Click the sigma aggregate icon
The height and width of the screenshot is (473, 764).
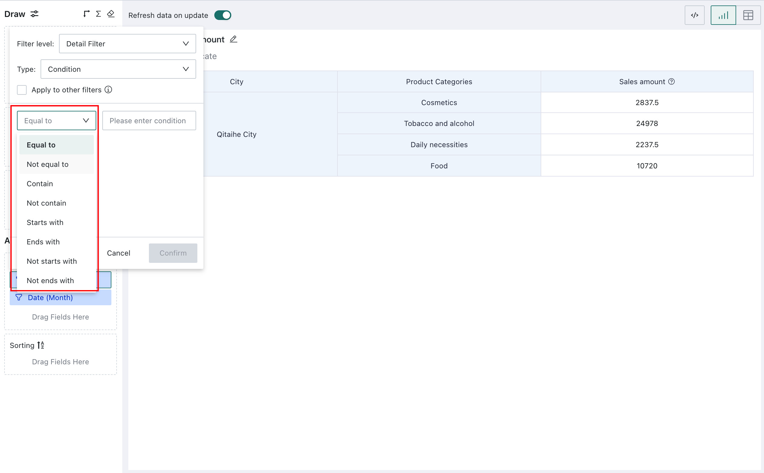pyautogui.click(x=98, y=14)
